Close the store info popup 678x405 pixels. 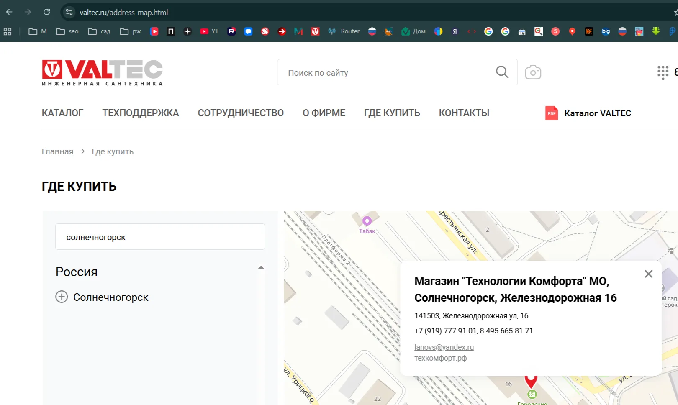click(648, 274)
